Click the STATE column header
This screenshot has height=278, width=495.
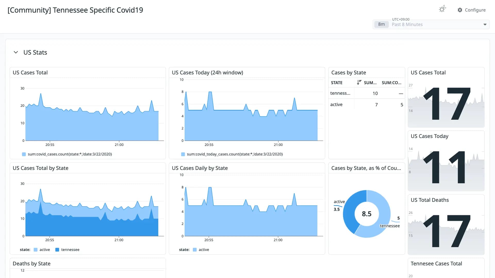(337, 83)
